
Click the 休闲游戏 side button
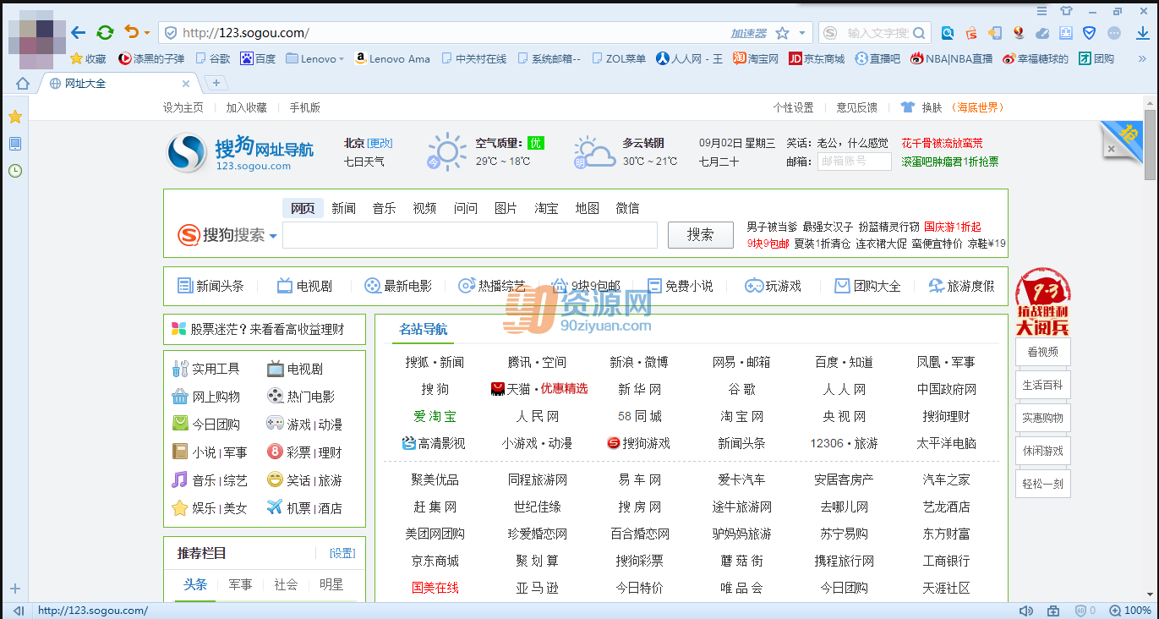point(1043,451)
